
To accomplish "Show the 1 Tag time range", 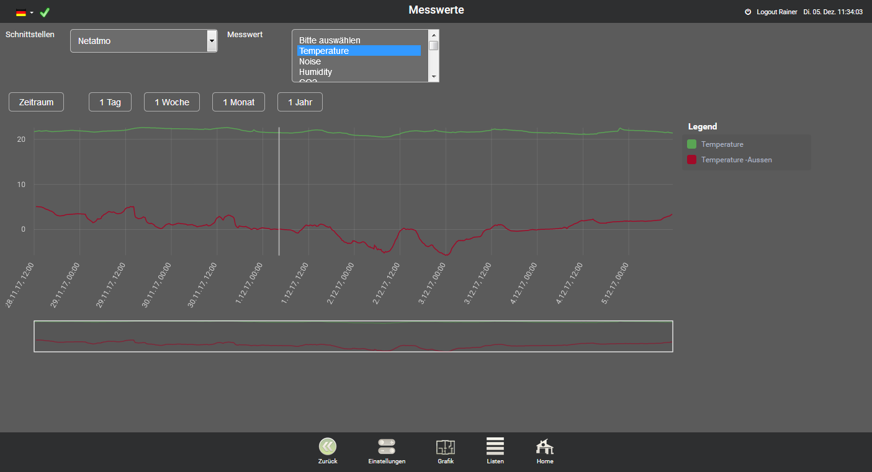I will point(110,102).
